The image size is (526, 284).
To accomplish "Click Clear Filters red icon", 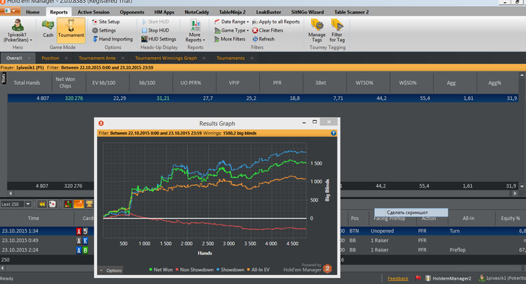I will pos(255,30).
